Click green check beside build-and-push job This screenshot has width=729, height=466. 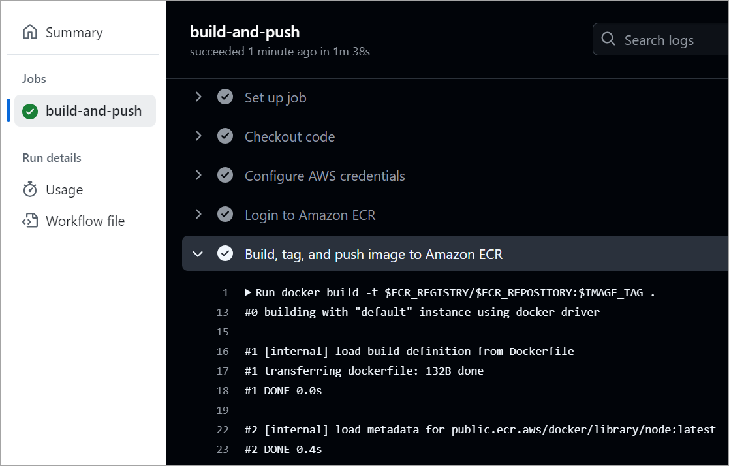click(x=30, y=111)
